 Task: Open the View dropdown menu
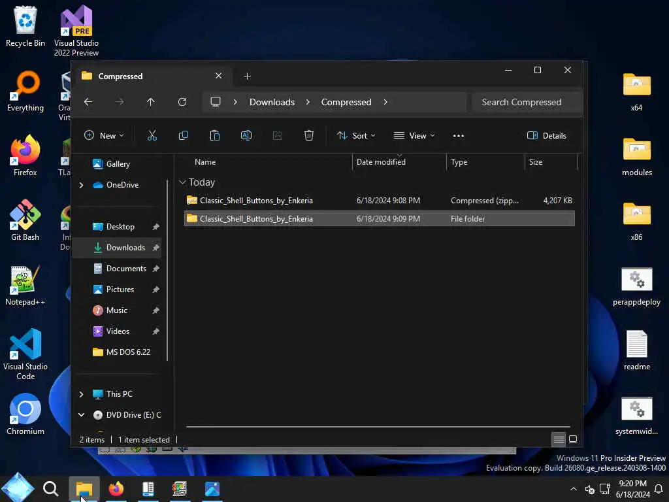click(x=414, y=136)
